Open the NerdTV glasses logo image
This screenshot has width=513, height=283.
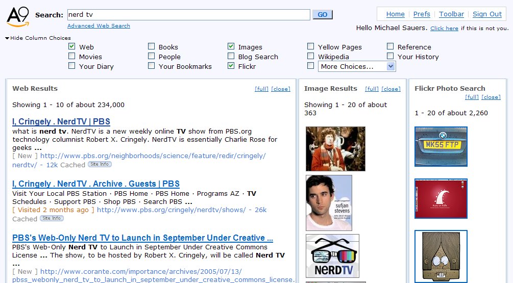tap(332, 256)
